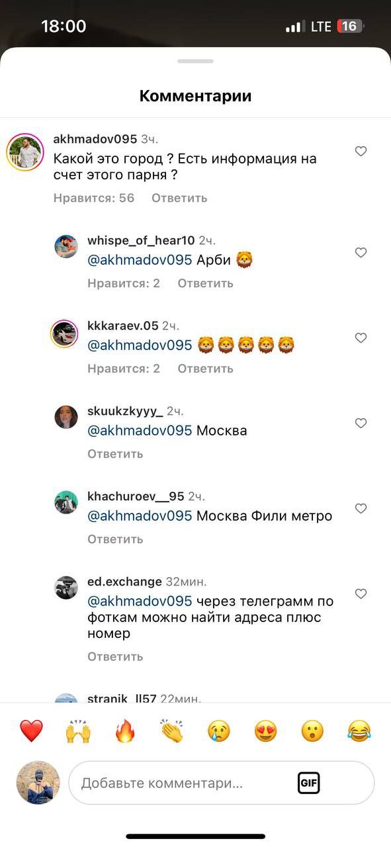Insert the crying face emoji
Viewport: 391px width, 847px height.
(219, 731)
